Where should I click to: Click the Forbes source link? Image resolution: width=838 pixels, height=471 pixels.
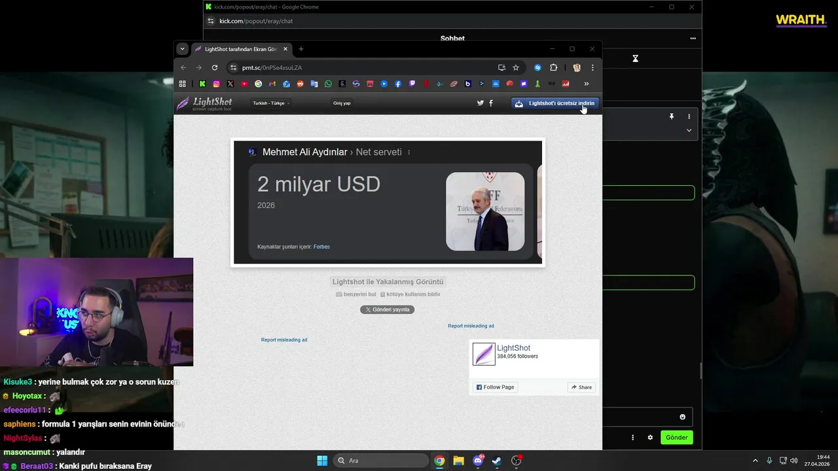(321, 247)
